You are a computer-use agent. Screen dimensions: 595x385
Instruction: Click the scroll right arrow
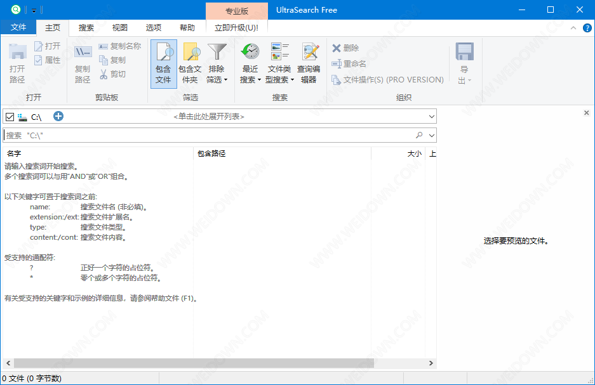[x=431, y=363]
